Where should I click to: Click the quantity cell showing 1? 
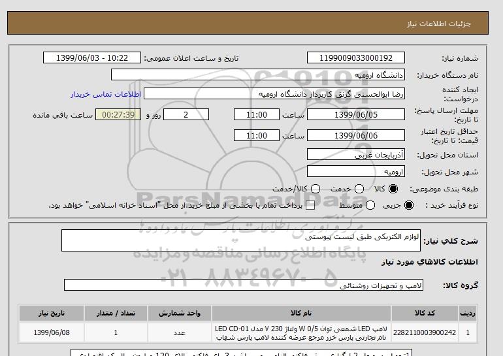(116, 332)
